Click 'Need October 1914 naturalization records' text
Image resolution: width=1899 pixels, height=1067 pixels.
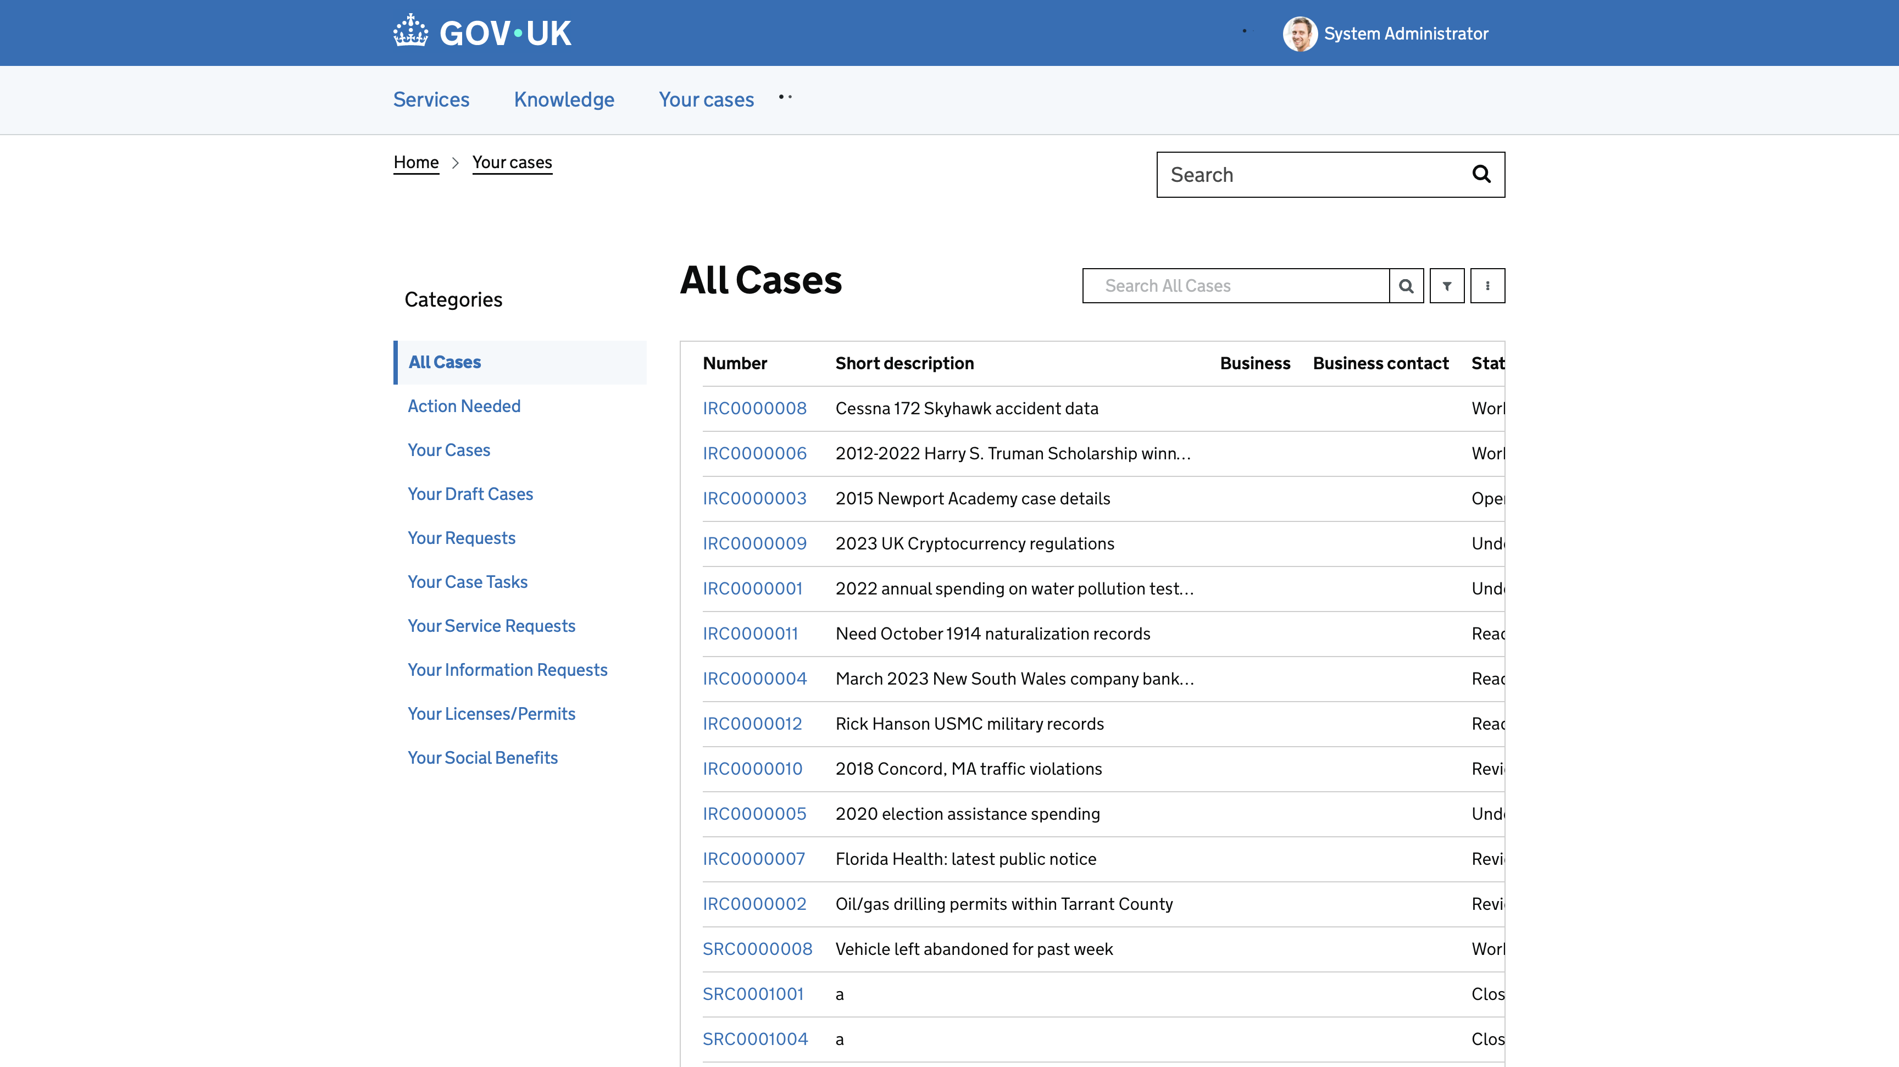click(992, 633)
